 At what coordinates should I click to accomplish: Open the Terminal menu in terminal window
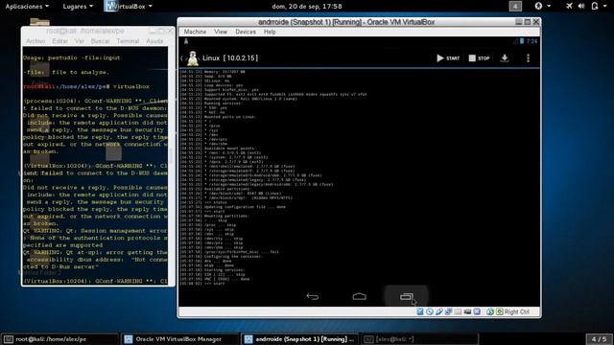(128, 41)
